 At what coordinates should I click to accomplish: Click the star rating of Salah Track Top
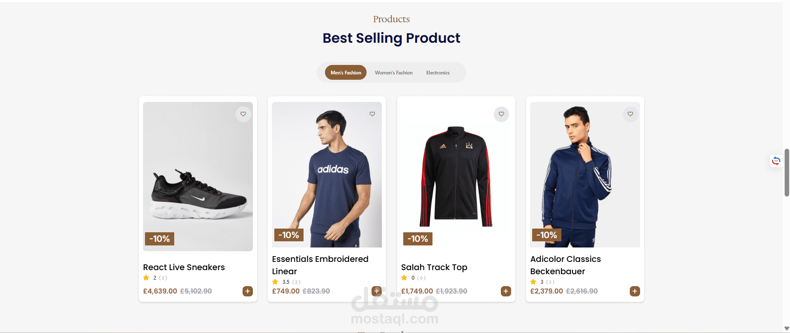point(404,278)
